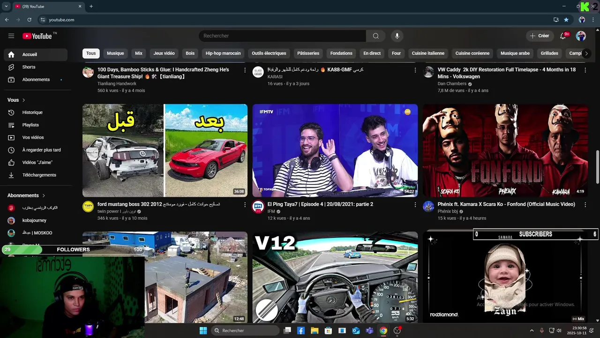Viewport: 600px width, 338px height.
Task: Select the Hip-hop marocain chip
Action: (223, 54)
